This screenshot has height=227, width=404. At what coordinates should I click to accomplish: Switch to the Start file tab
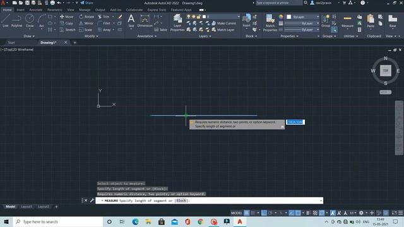click(x=11, y=42)
